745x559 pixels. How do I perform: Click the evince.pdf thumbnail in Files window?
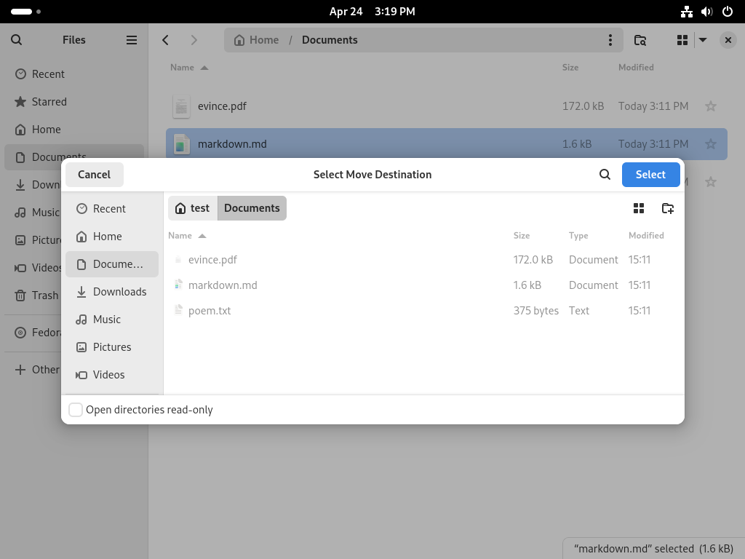click(x=181, y=106)
